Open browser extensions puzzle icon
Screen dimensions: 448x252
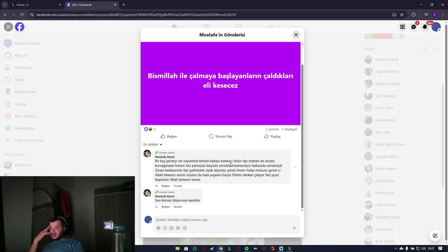point(413,15)
